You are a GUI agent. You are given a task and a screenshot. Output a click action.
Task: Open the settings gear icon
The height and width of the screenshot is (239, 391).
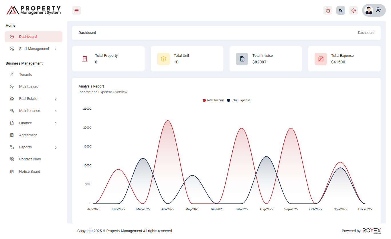click(354, 11)
